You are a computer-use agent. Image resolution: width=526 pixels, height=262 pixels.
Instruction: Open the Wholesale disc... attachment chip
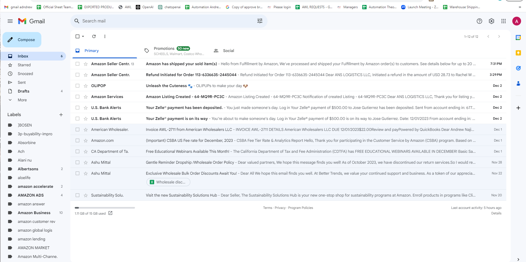[168, 182]
